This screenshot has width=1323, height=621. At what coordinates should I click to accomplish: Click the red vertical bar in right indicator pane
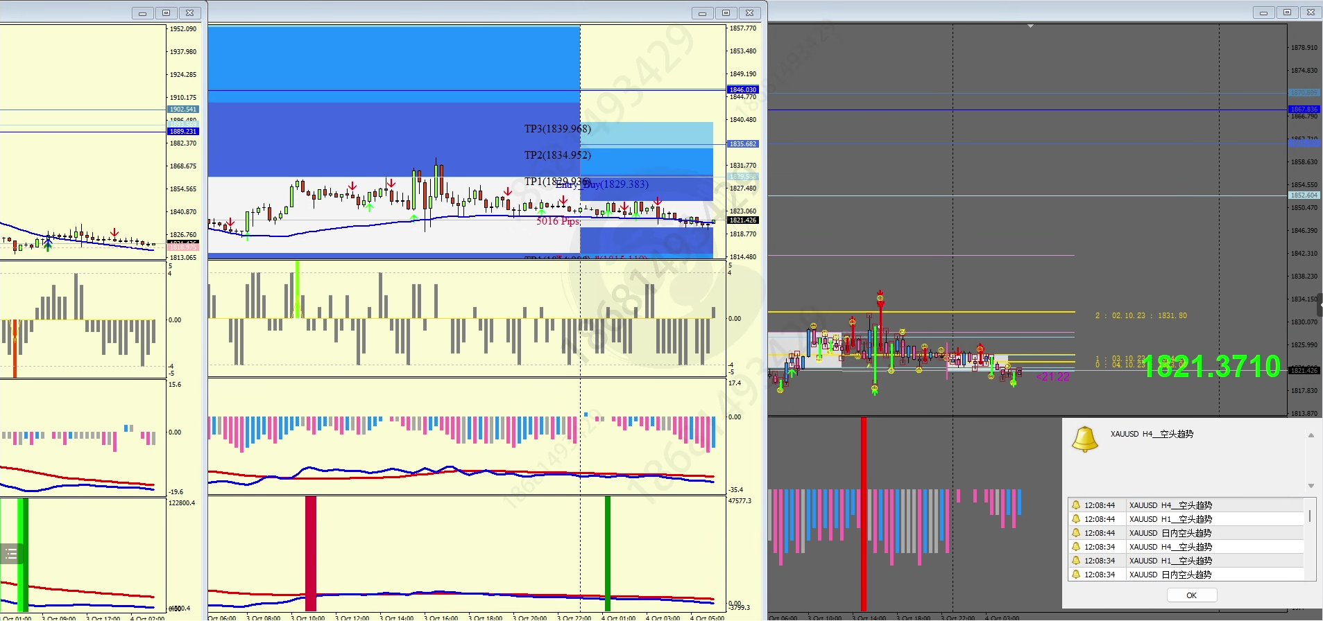point(864,514)
